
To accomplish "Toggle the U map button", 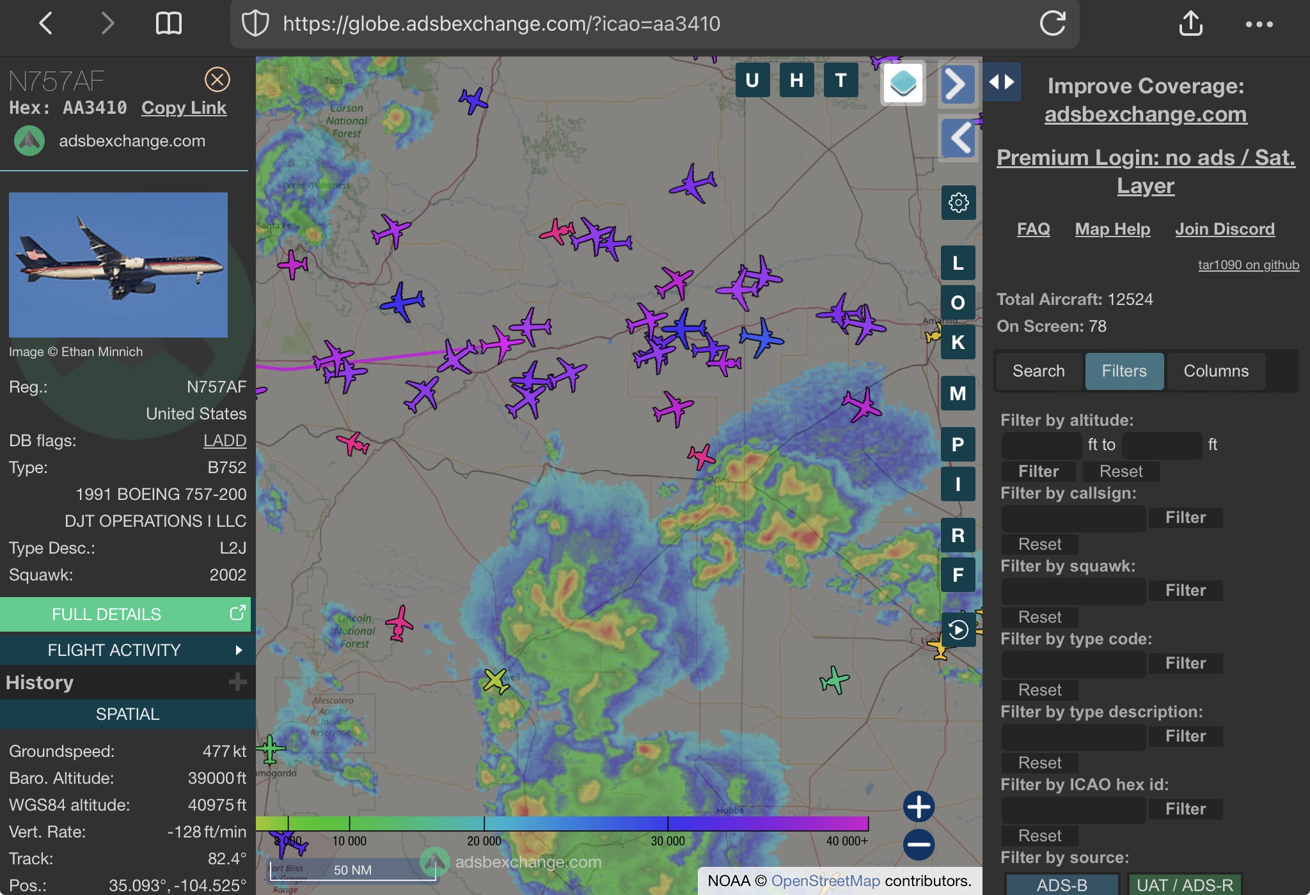I will pyautogui.click(x=752, y=80).
